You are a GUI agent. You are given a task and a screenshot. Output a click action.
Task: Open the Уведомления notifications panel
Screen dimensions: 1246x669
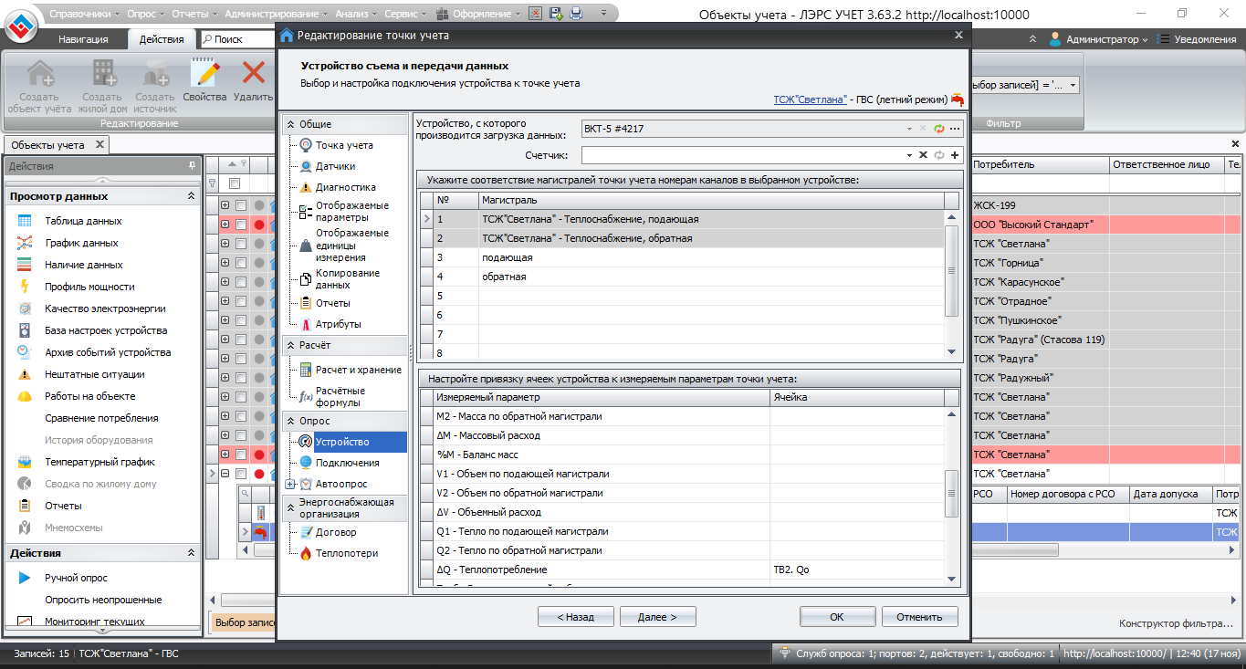point(1198,39)
